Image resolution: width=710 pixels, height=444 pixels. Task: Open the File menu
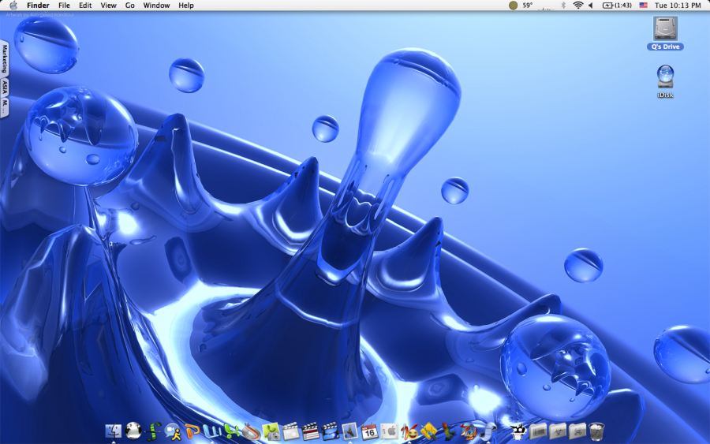[64, 6]
